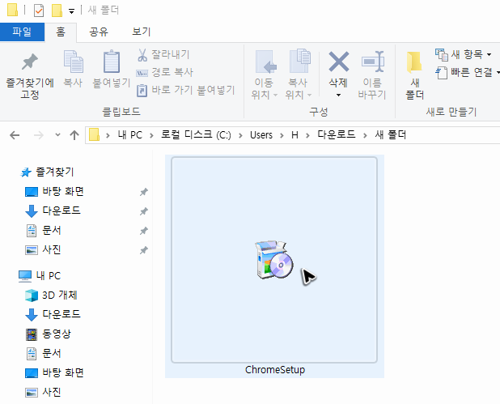This screenshot has height=404, width=500.
Task: Choose Copy path (경로 복사) command
Action: click(x=165, y=72)
